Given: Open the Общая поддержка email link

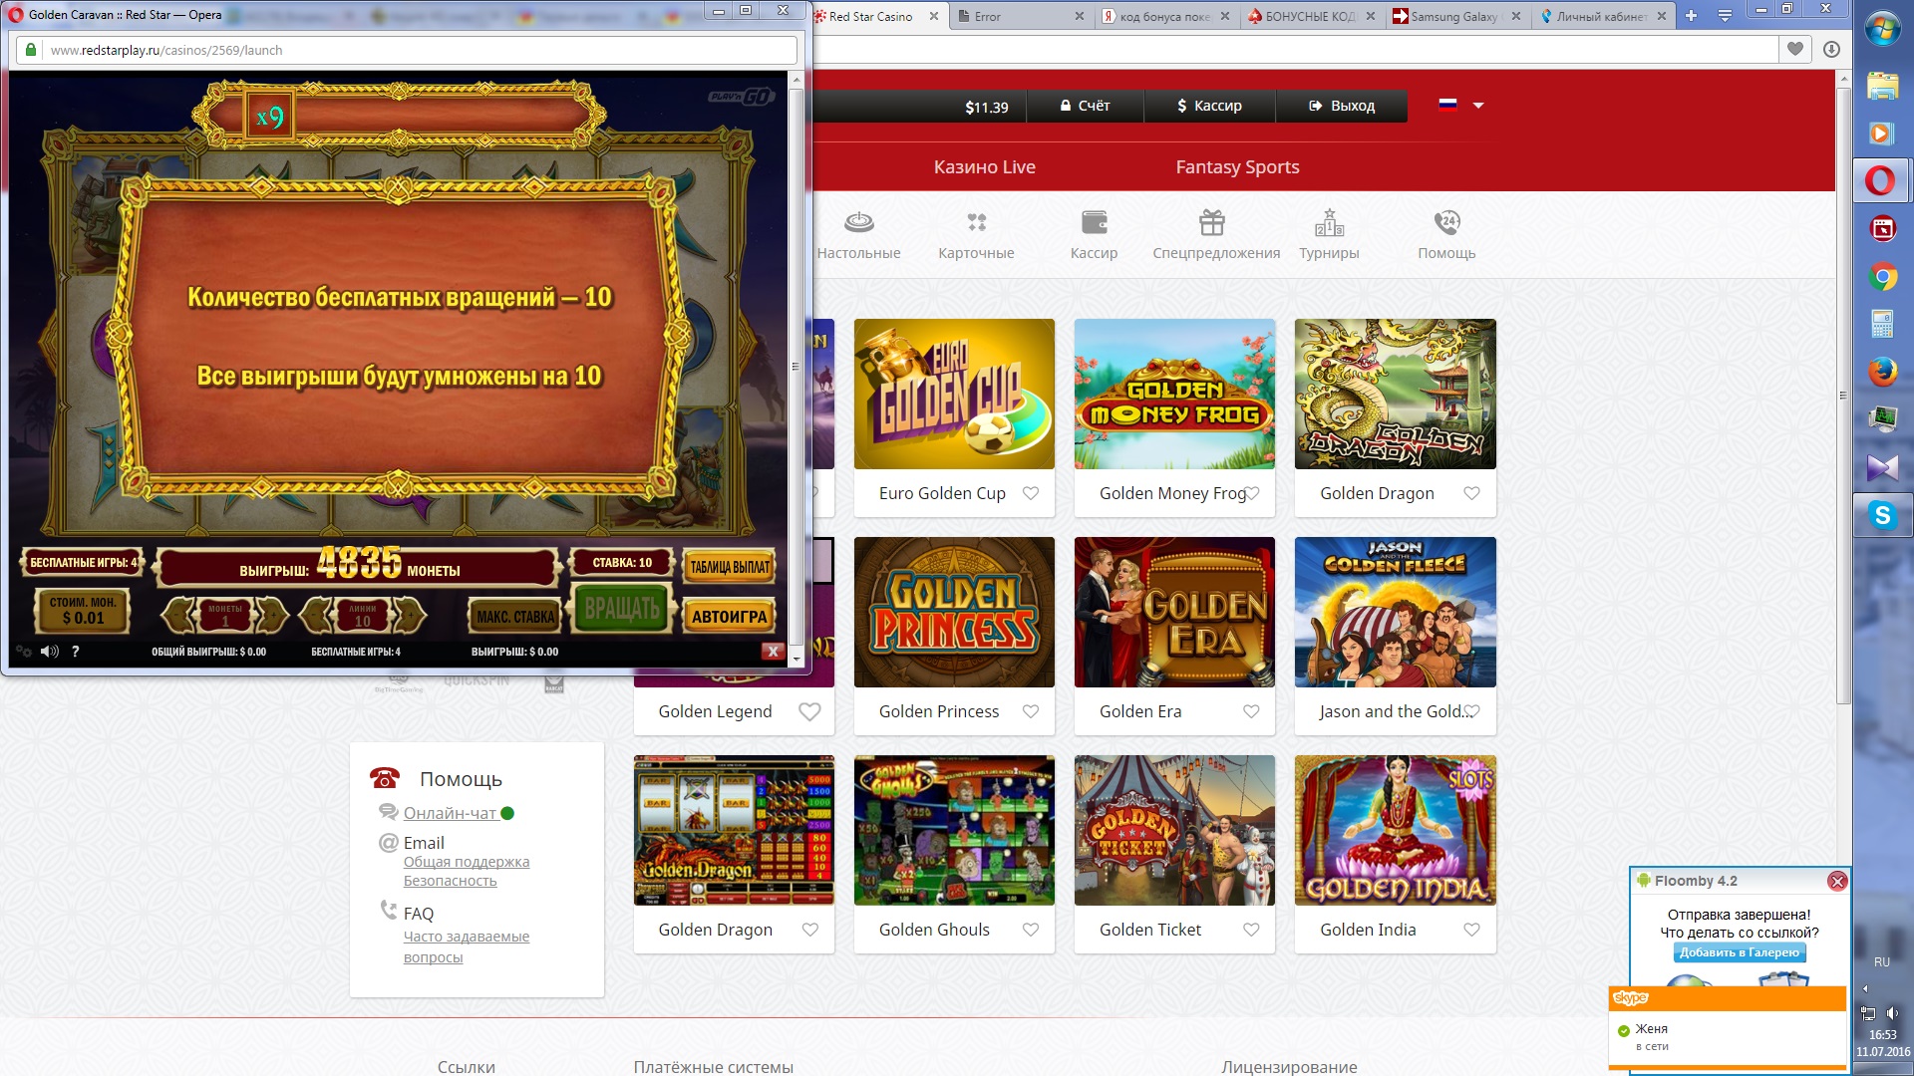Looking at the screenshot, I should [x=467, y=862].
